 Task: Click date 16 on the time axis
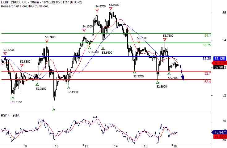pos(175,146)
